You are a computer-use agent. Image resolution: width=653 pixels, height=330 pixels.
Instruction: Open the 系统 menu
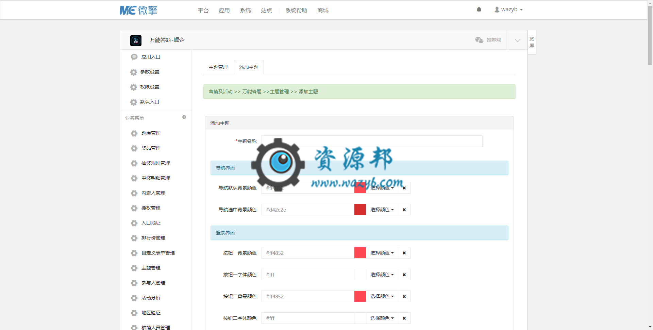245,11
